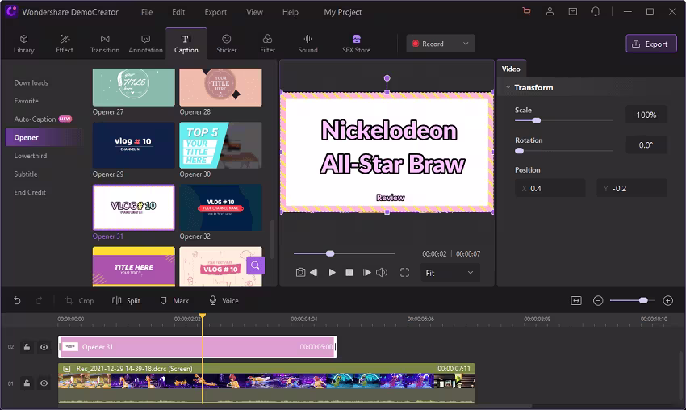This screenshot has height=410, width=686.
Task: Open the Downloads category
Action: (31, 82)
